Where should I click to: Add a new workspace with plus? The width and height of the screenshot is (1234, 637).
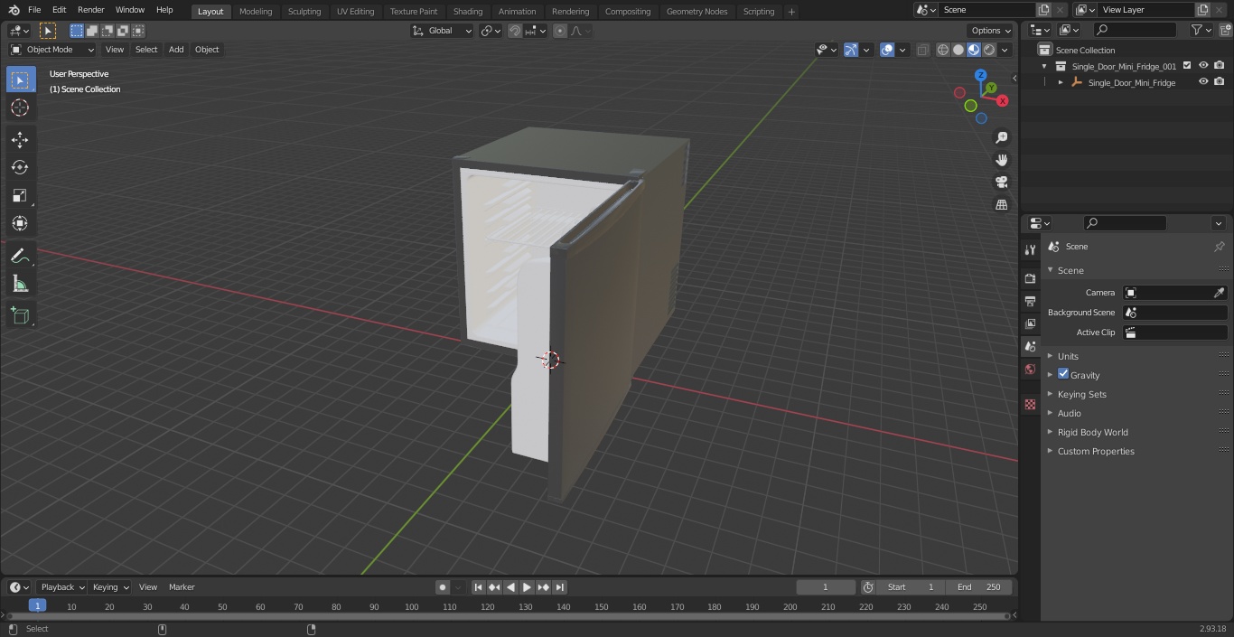[x=791, y=12]
